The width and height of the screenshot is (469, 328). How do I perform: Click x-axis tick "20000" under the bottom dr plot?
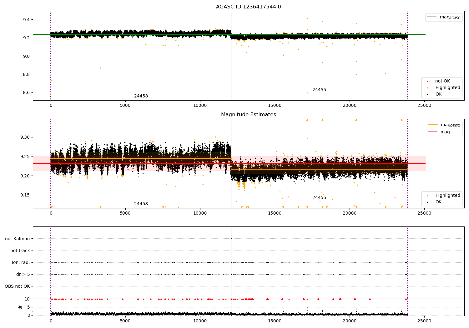[349, 321]
